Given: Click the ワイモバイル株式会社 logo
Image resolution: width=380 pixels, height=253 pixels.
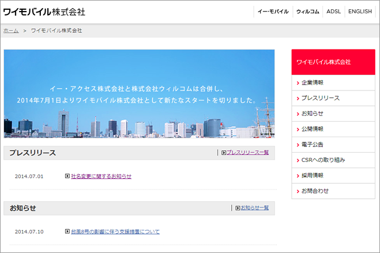Looking at the screenshot, I should click(x=44, y=12).
